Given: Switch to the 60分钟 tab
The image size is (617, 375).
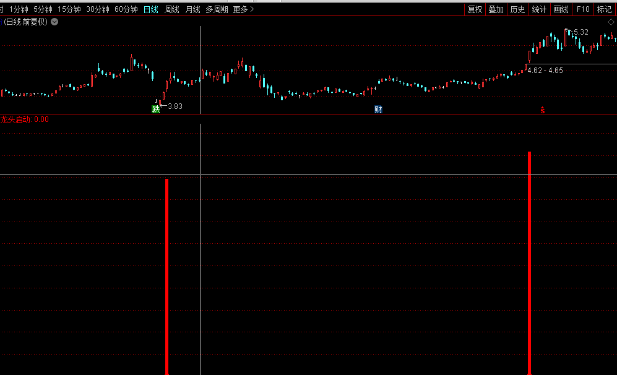Looking at the screenshot, I should click(126, 9).
